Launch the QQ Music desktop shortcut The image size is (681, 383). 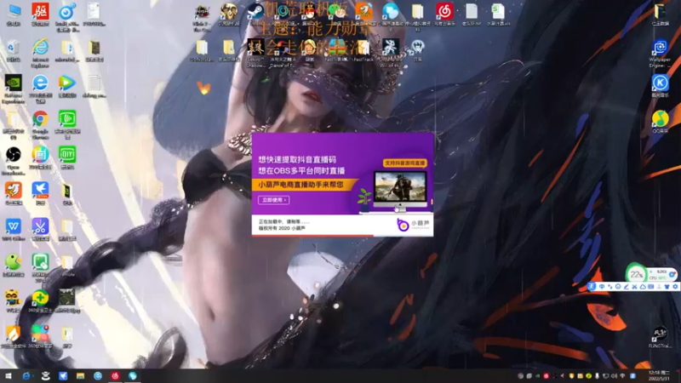pyautogui.click(x=660, y=122)
